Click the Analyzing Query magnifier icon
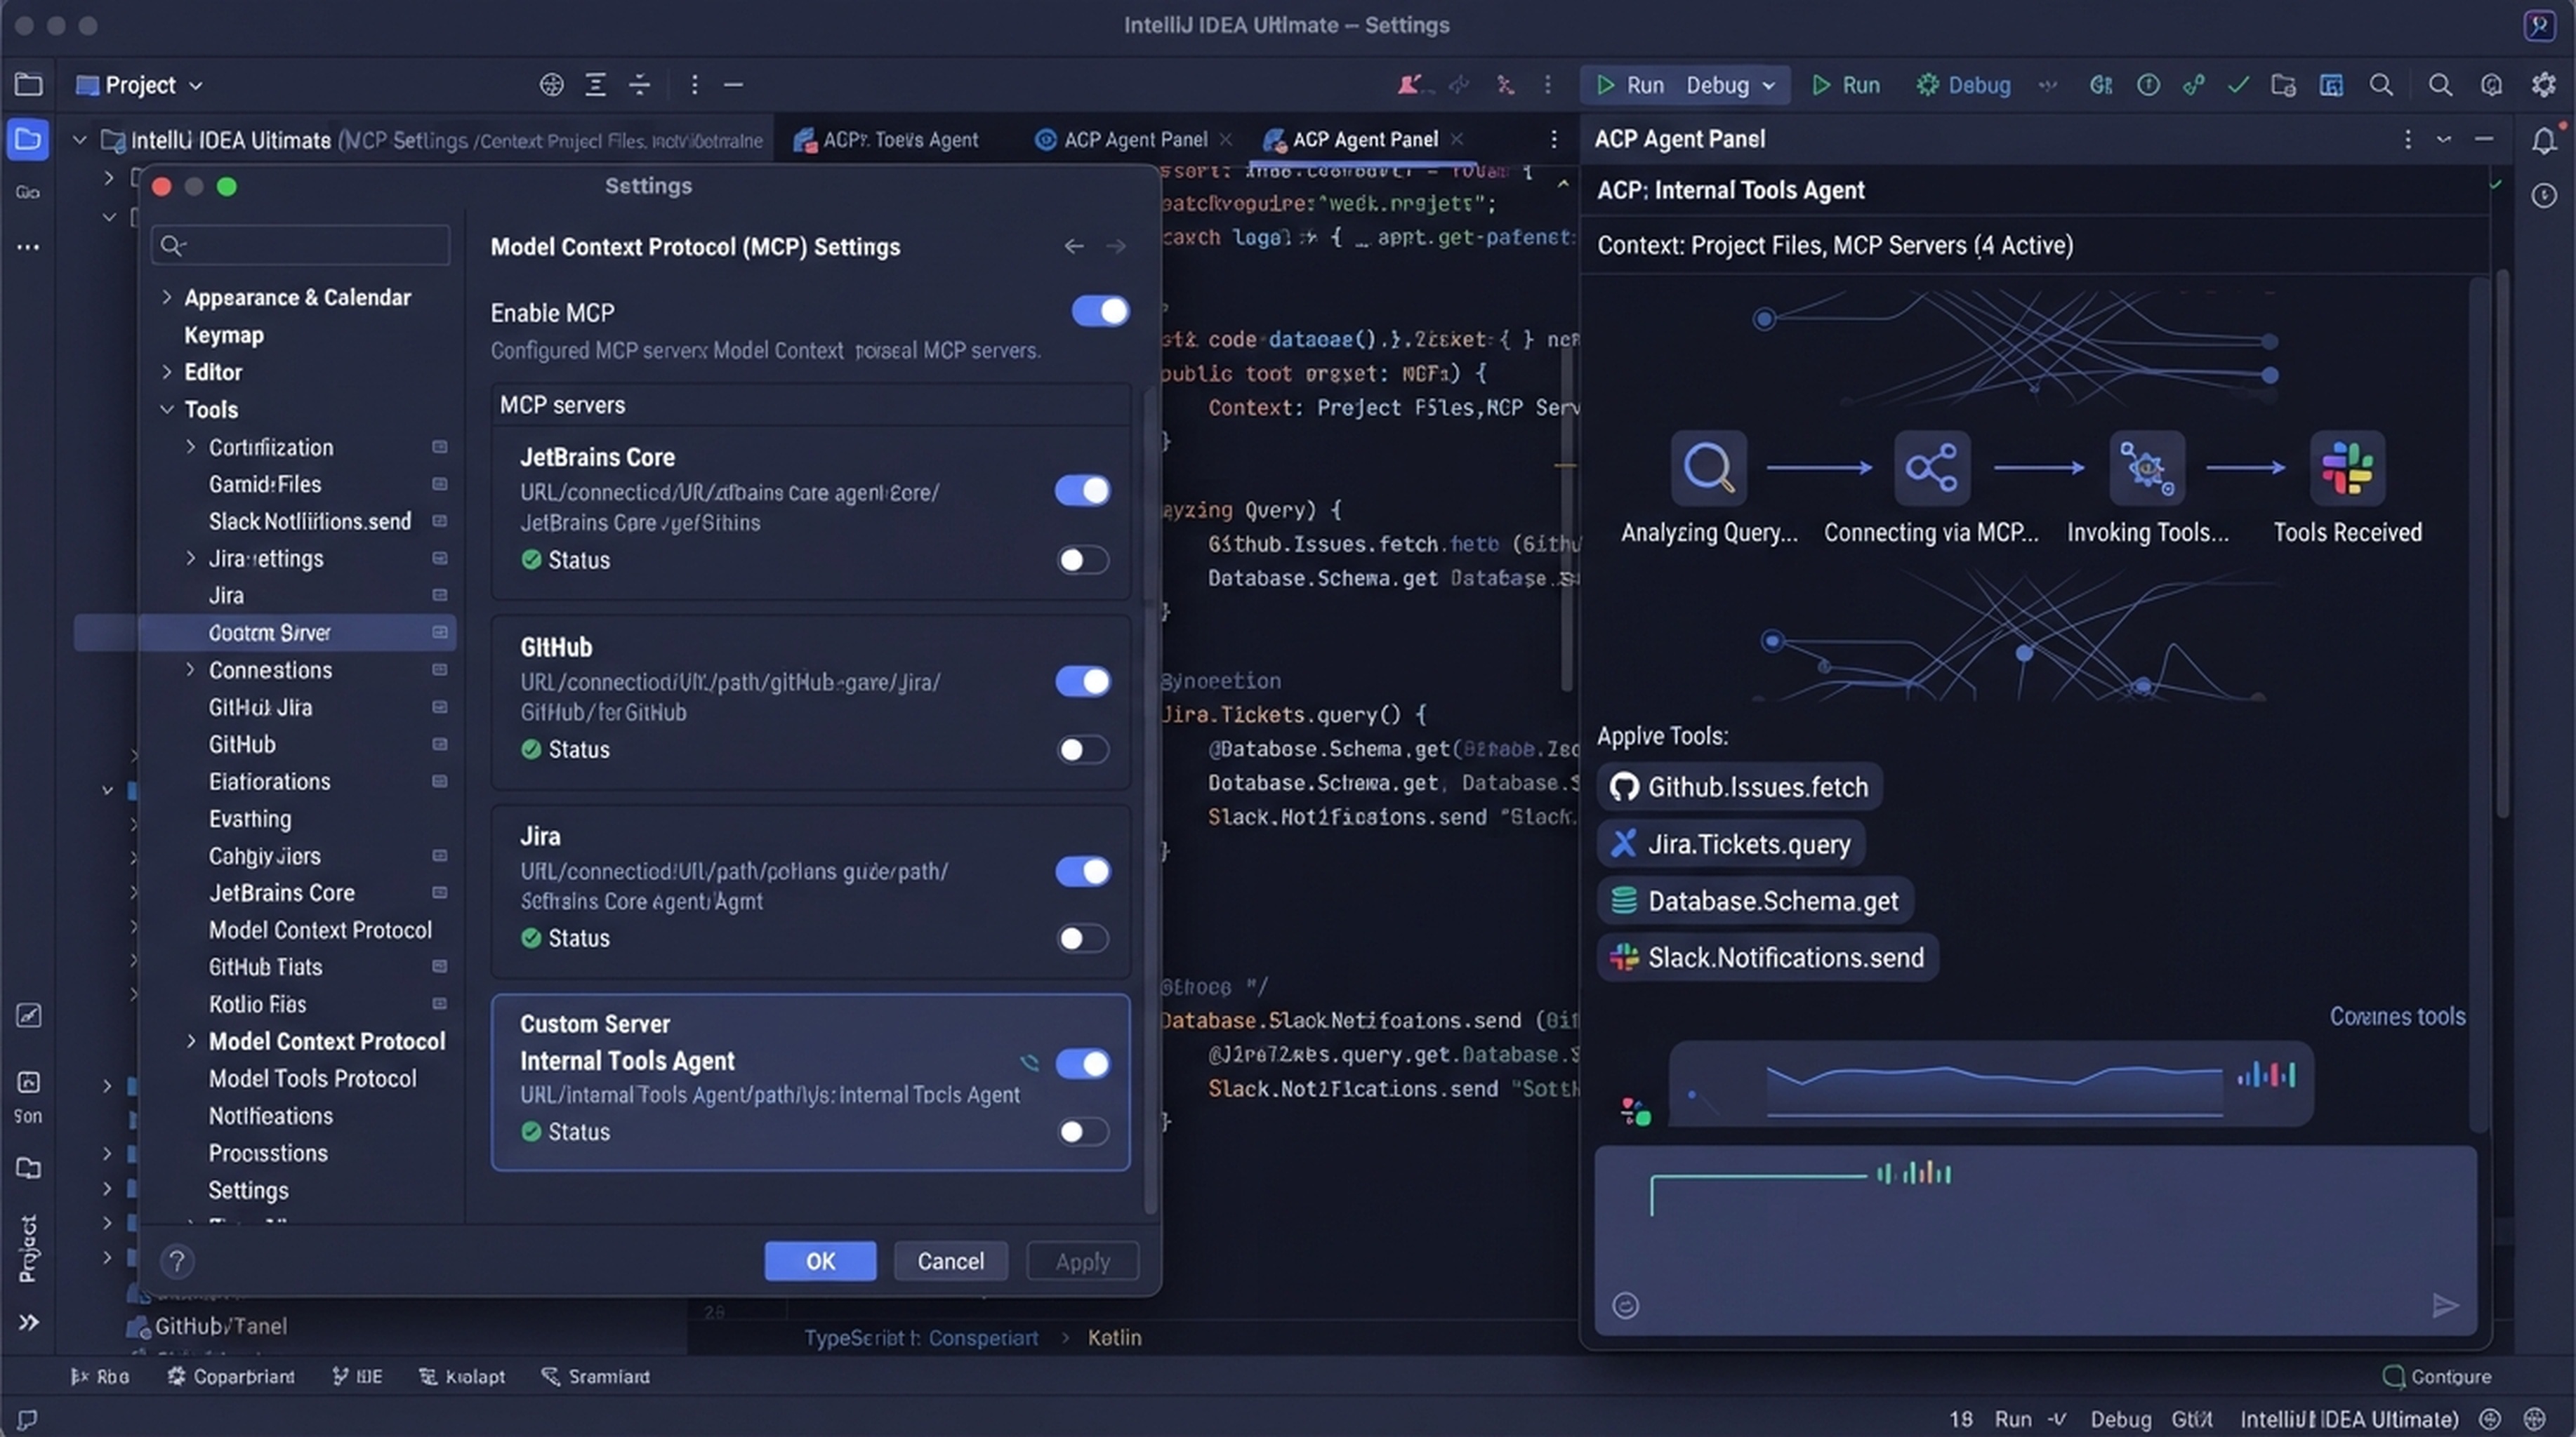 click(1708, 468)
